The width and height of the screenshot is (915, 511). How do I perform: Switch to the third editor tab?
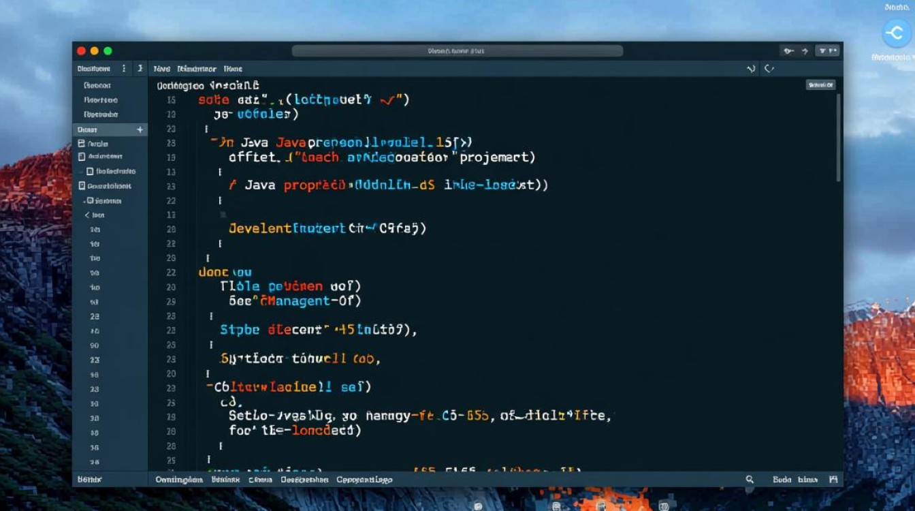[233, 69]
